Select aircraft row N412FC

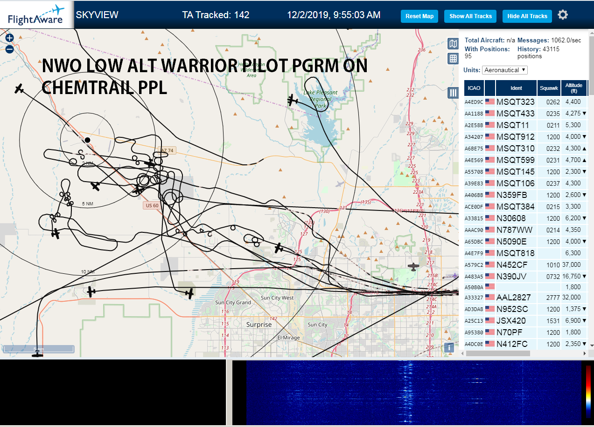pyautogui.click(x=525, y=344)
